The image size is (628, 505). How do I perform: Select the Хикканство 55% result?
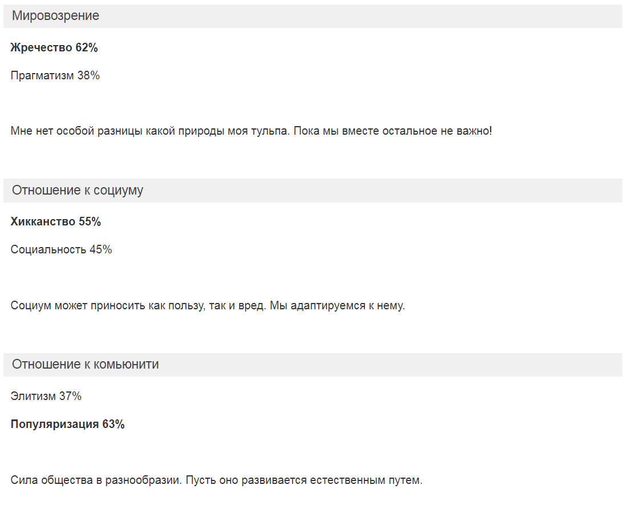[56, 221]
